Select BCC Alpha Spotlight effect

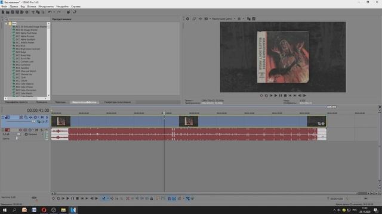(25, 39)
